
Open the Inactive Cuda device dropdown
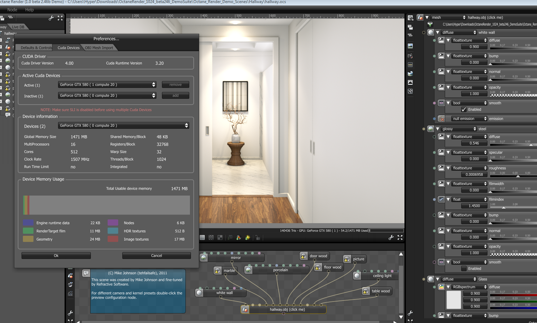point(107,95)
